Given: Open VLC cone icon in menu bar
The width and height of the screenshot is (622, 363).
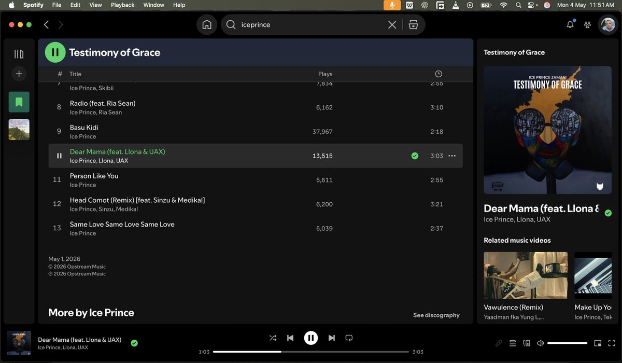Looking at the screenshot, I should 455,5.
